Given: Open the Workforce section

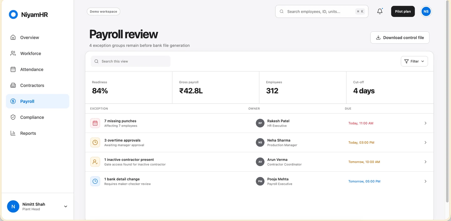Looking at the screenshot, I should [38, 53].
